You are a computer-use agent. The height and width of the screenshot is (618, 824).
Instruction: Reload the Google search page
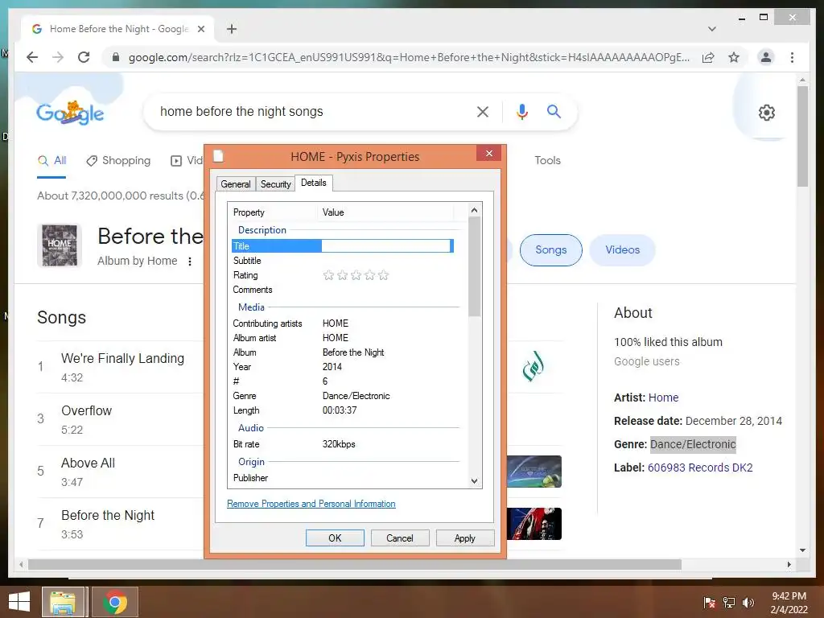(x=84, y=57)
